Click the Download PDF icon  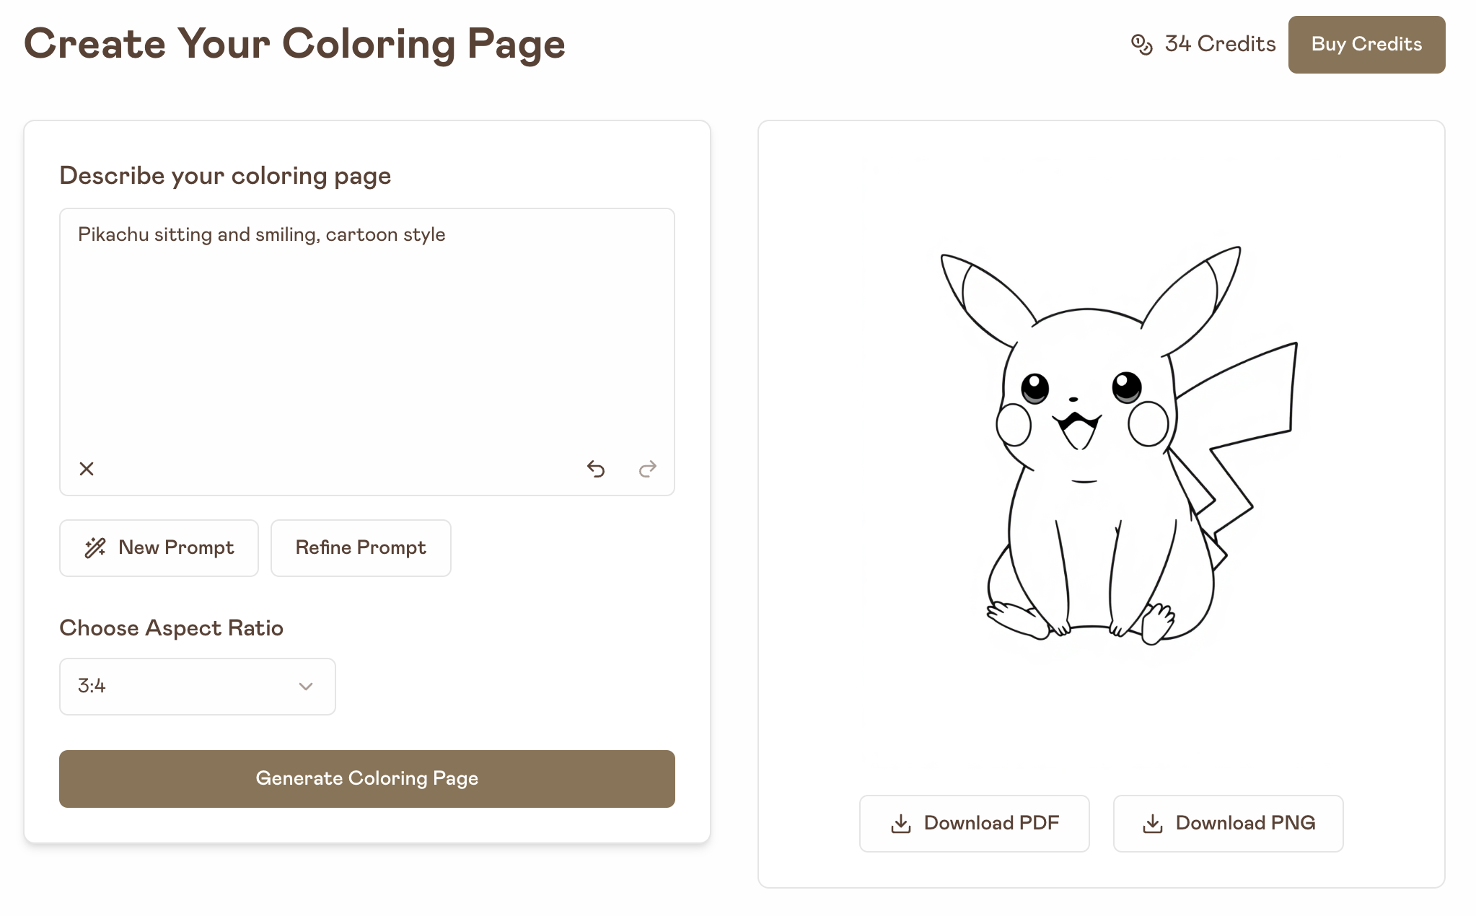pos(902,823)
